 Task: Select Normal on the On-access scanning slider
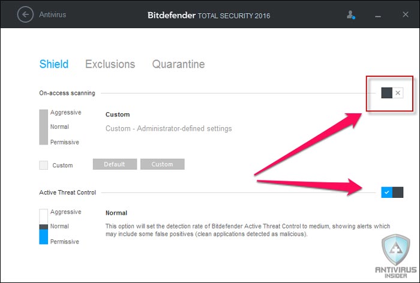[x=59, y=127]
